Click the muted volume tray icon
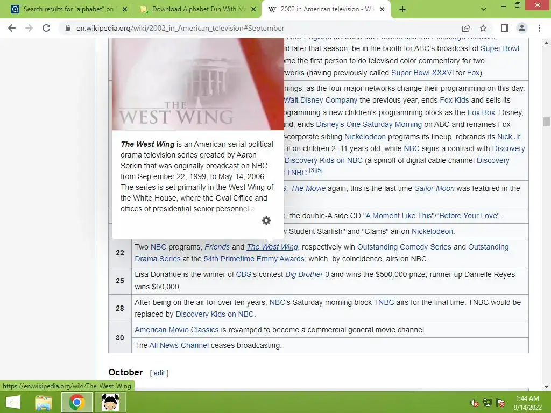This screenshot has width=551, height=413. pyautogui.click(x=474, y=403)
